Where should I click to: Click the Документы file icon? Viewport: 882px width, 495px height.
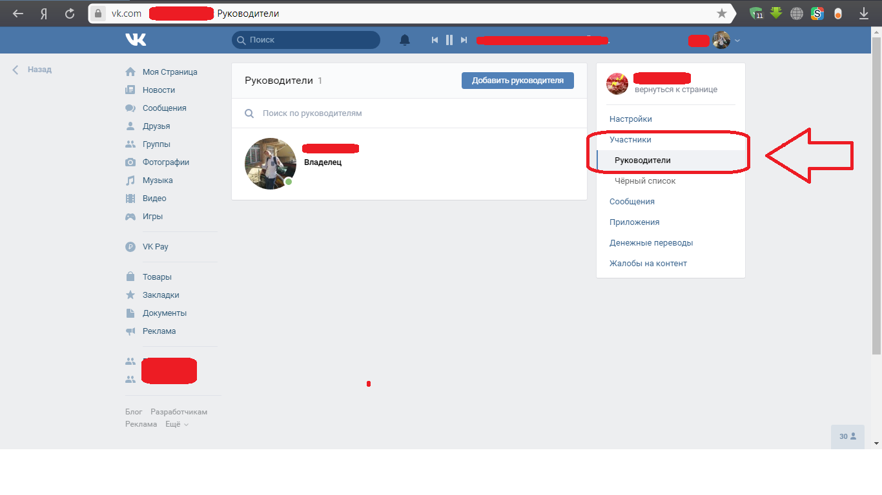point(130,313)
